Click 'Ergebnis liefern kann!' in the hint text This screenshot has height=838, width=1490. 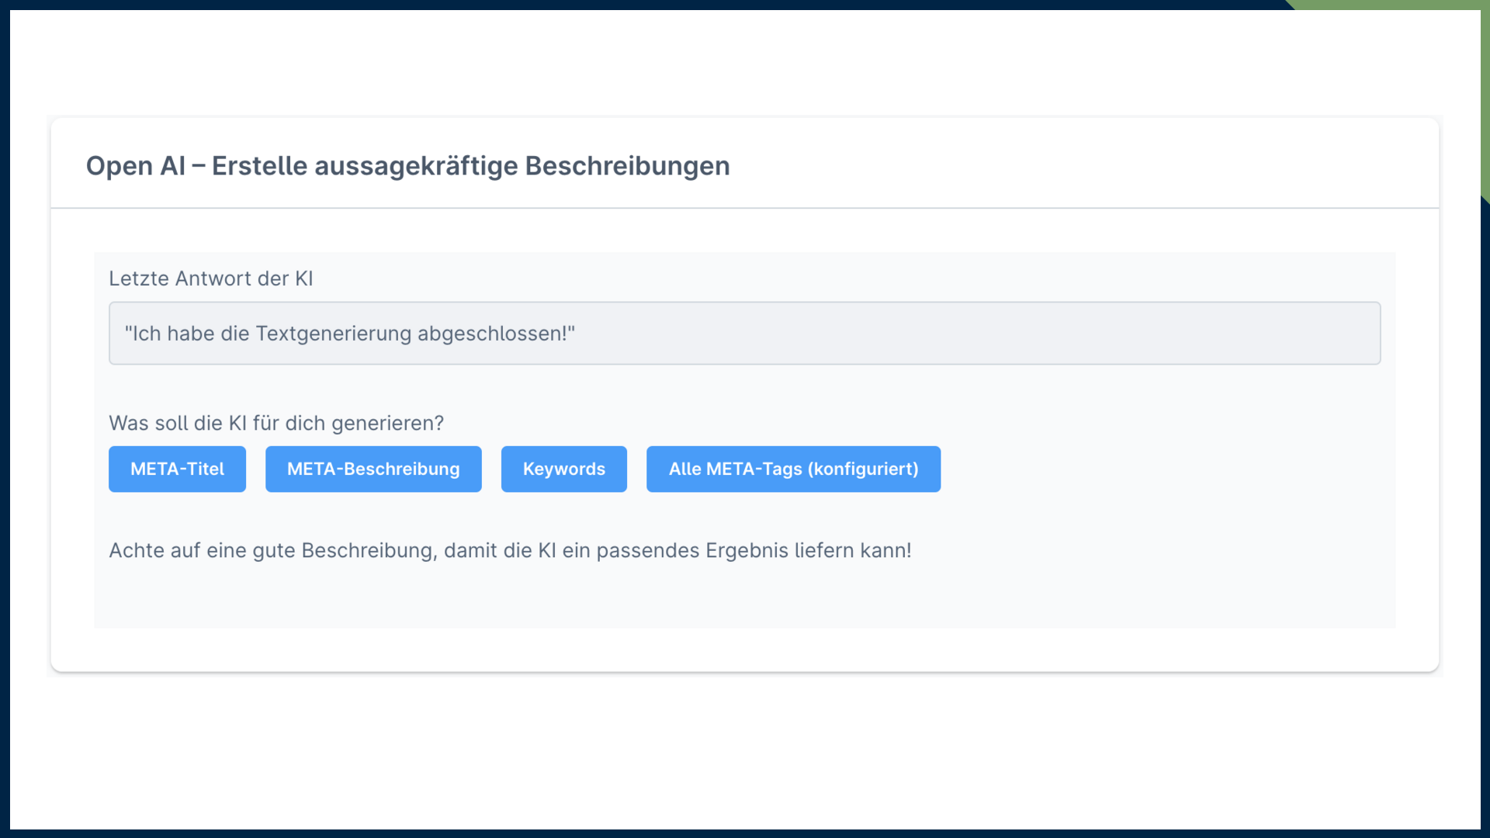click(807, 550)
